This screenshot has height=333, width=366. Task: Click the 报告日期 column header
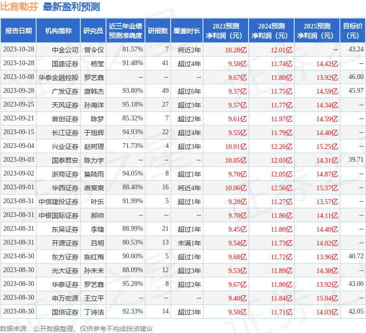click(18, 30)
